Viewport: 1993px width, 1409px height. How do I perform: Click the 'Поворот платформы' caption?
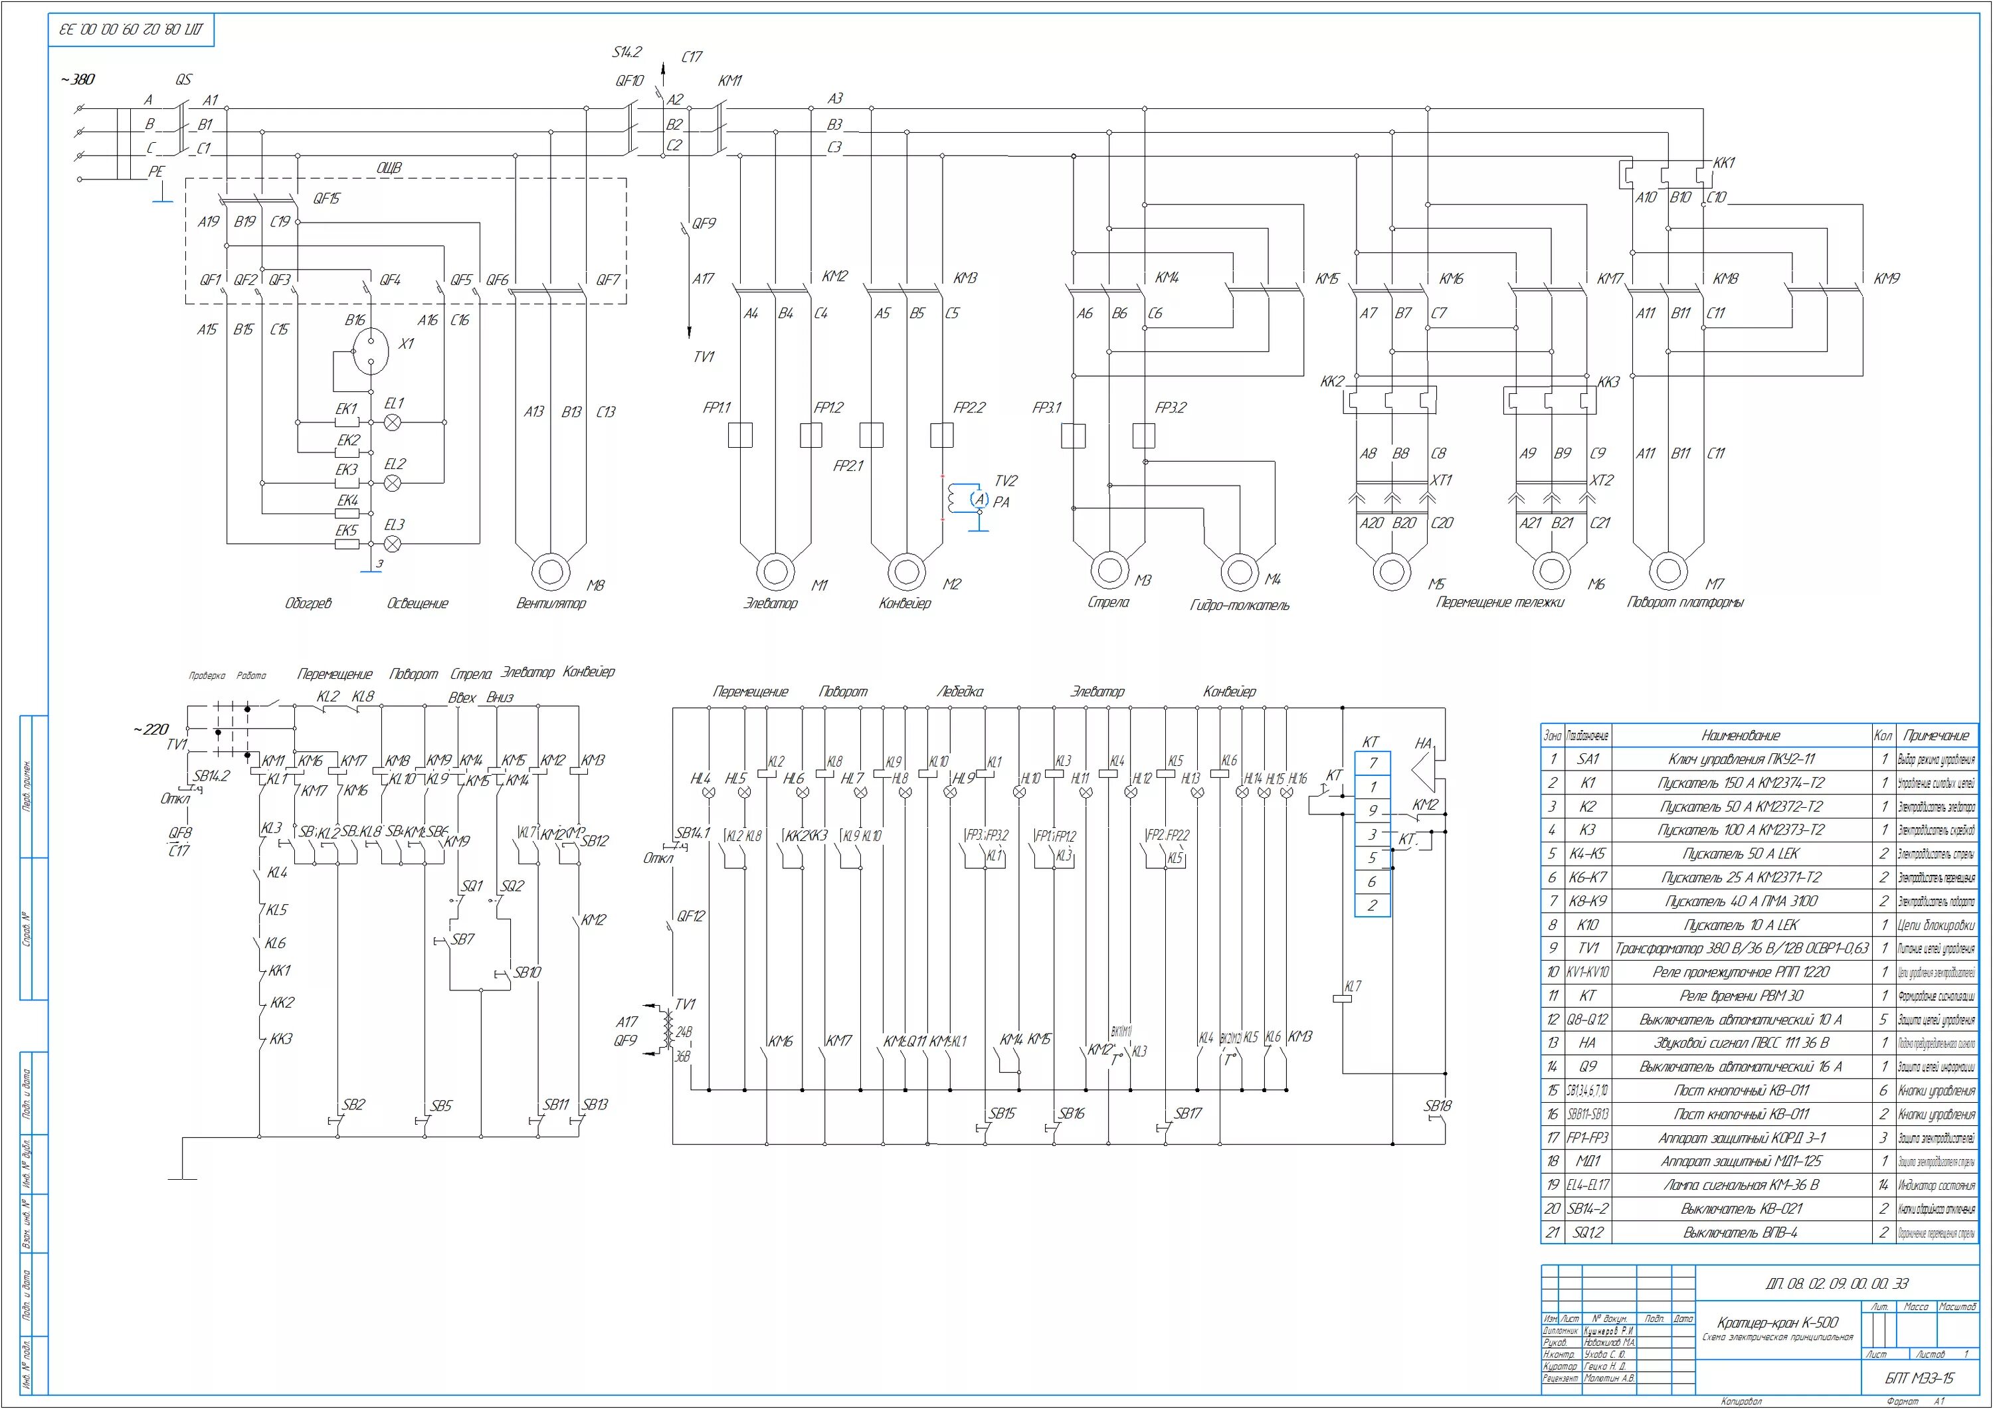click(1685, 602)
